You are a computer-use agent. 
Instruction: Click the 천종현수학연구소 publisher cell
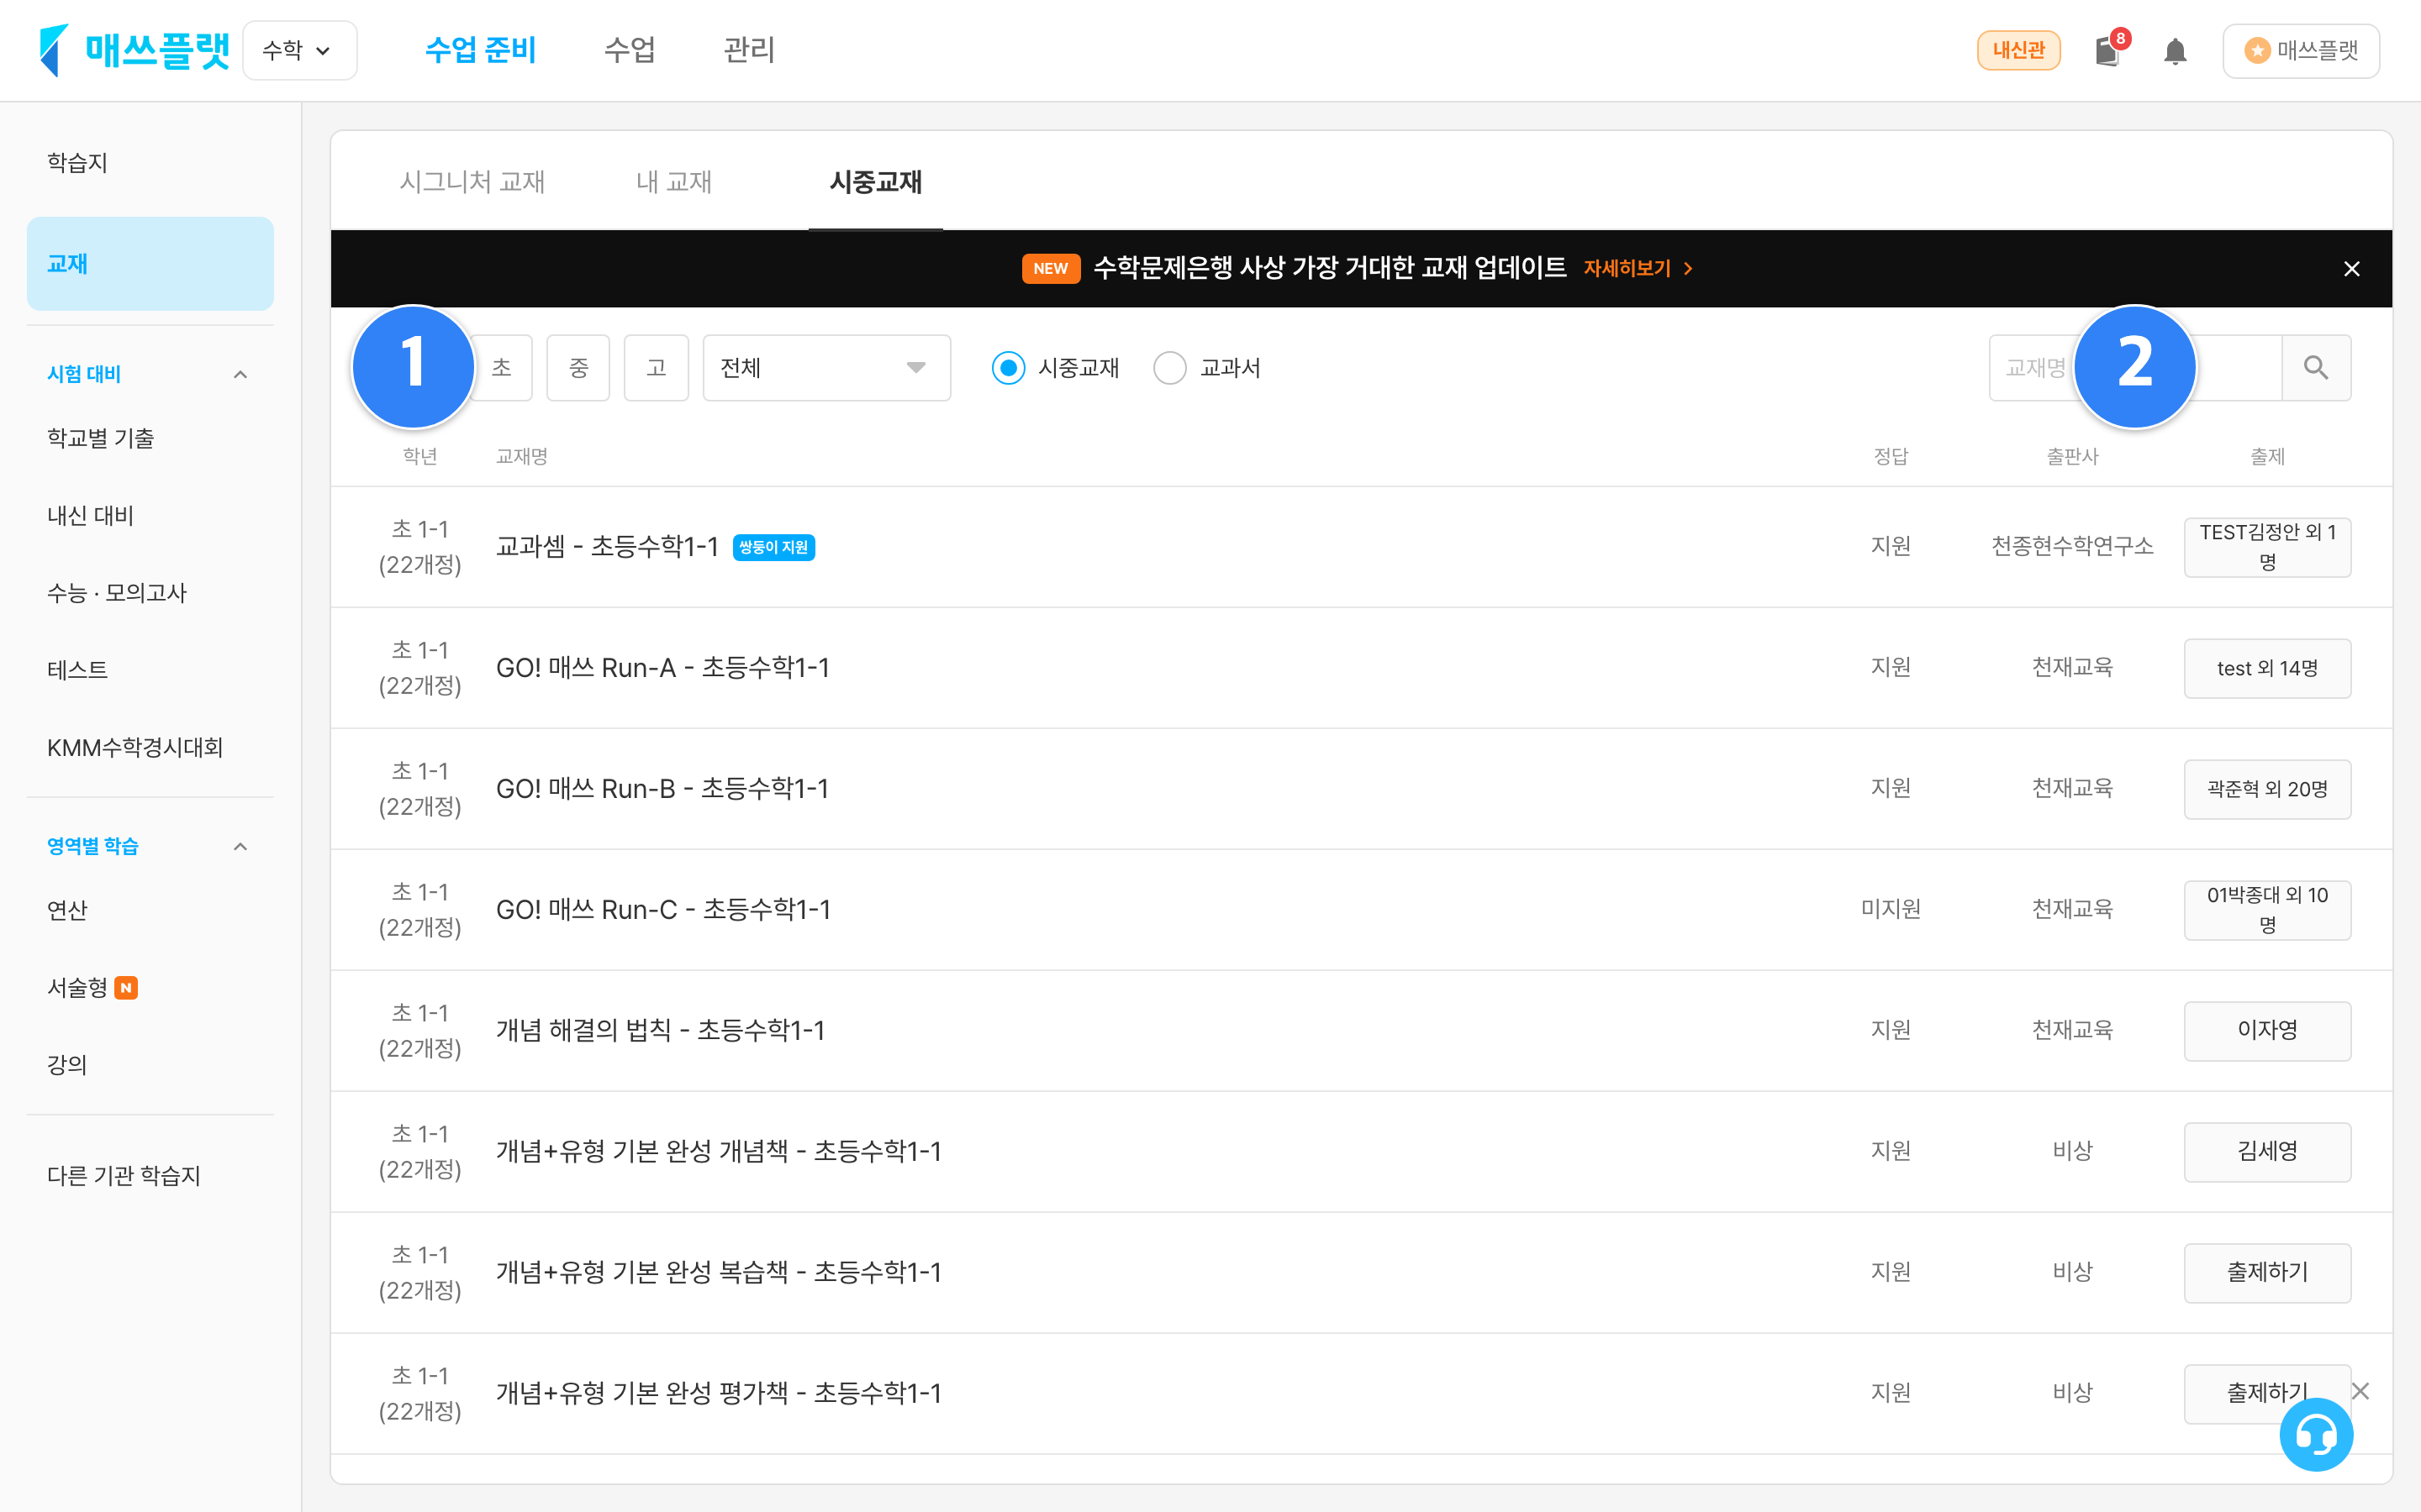click(x=2072, y=546)
